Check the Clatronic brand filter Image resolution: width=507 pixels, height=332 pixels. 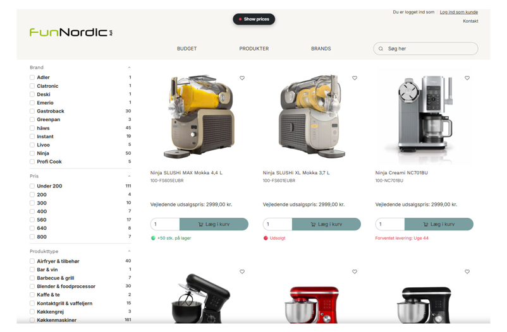click(32, 86)
